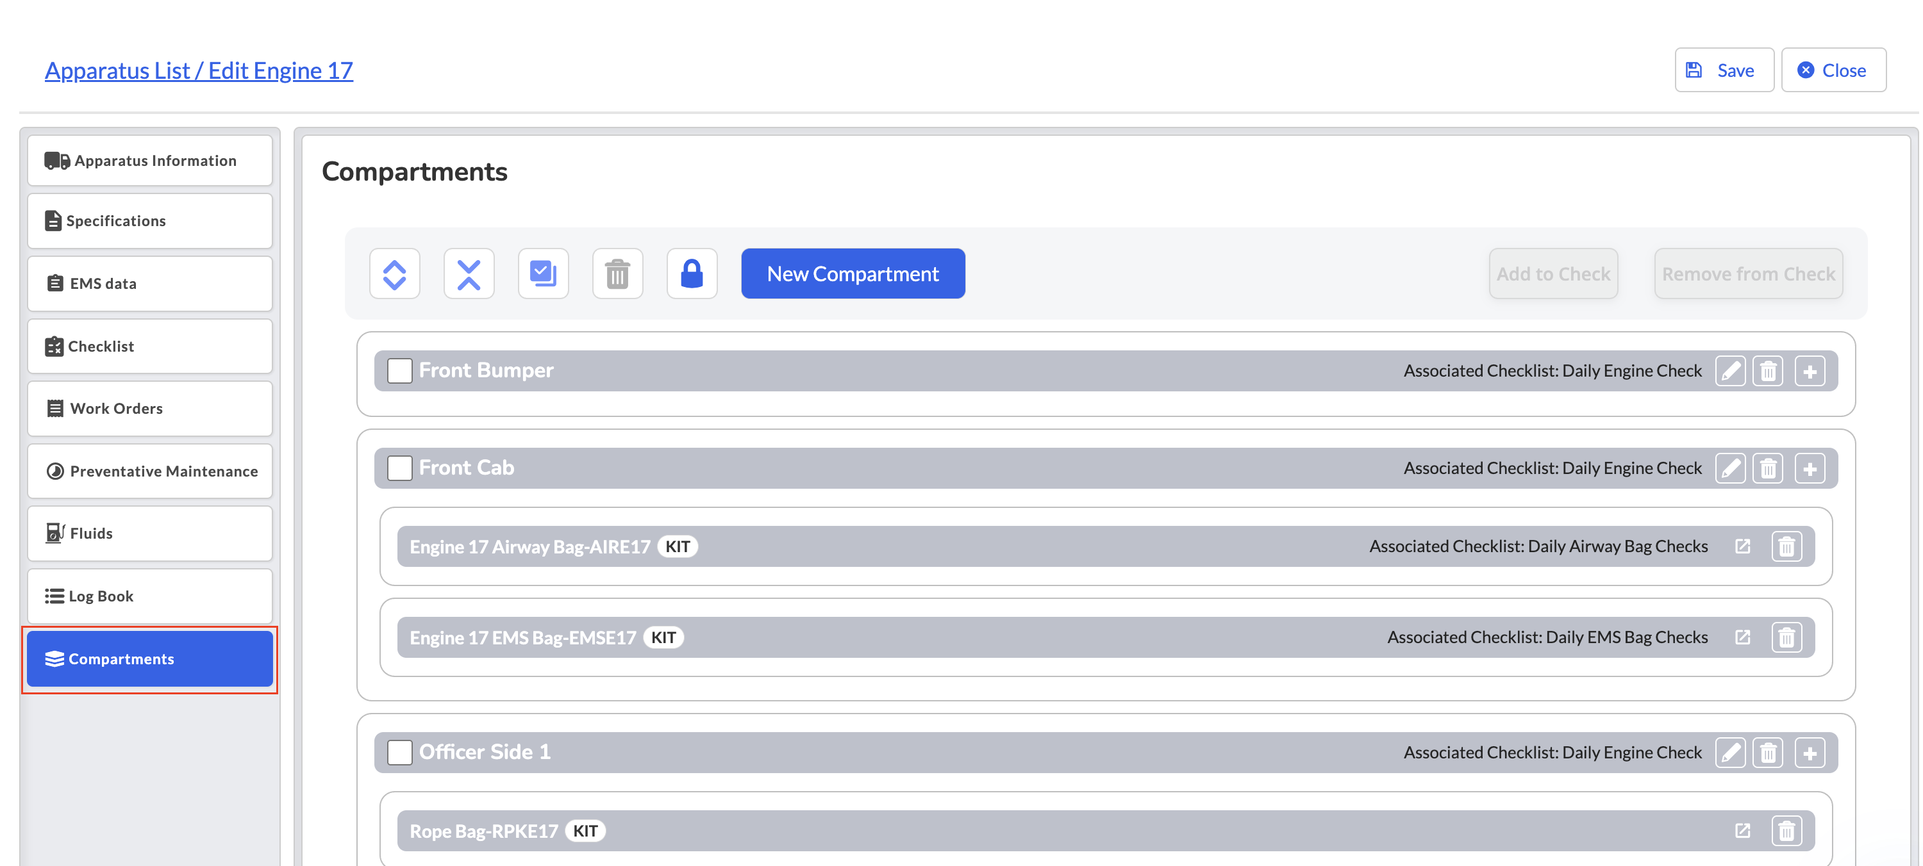Click the Compartments page heading
This screenshot has width=1923, height=866.
coord(414,172)
